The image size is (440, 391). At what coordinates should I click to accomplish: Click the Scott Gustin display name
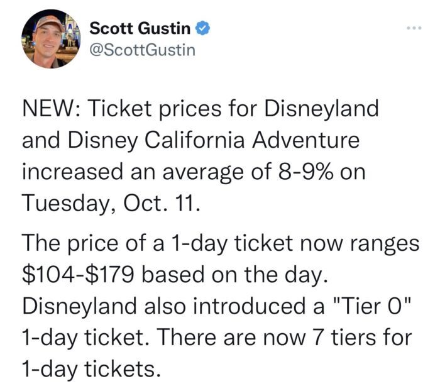(x=140, y=28)
